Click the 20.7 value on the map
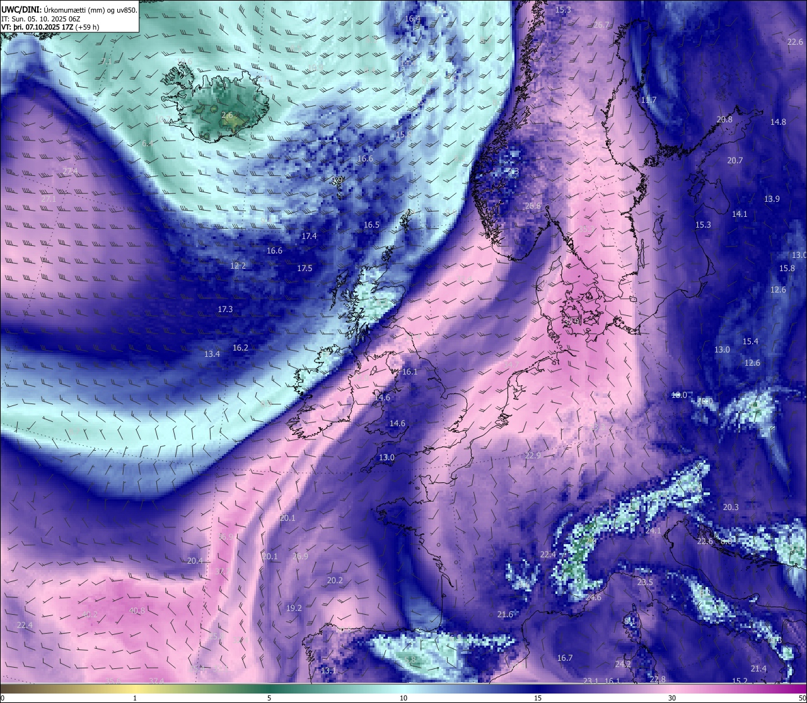807x703 pixels. pyautogui.click(x=734, y=161)
